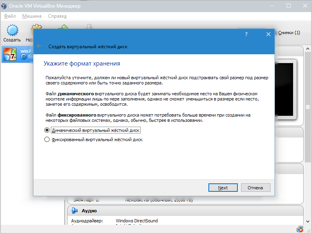Click the VirtualBox logo in title bar
This screenshot has width=312, height=234.
(x=6, y=6)
